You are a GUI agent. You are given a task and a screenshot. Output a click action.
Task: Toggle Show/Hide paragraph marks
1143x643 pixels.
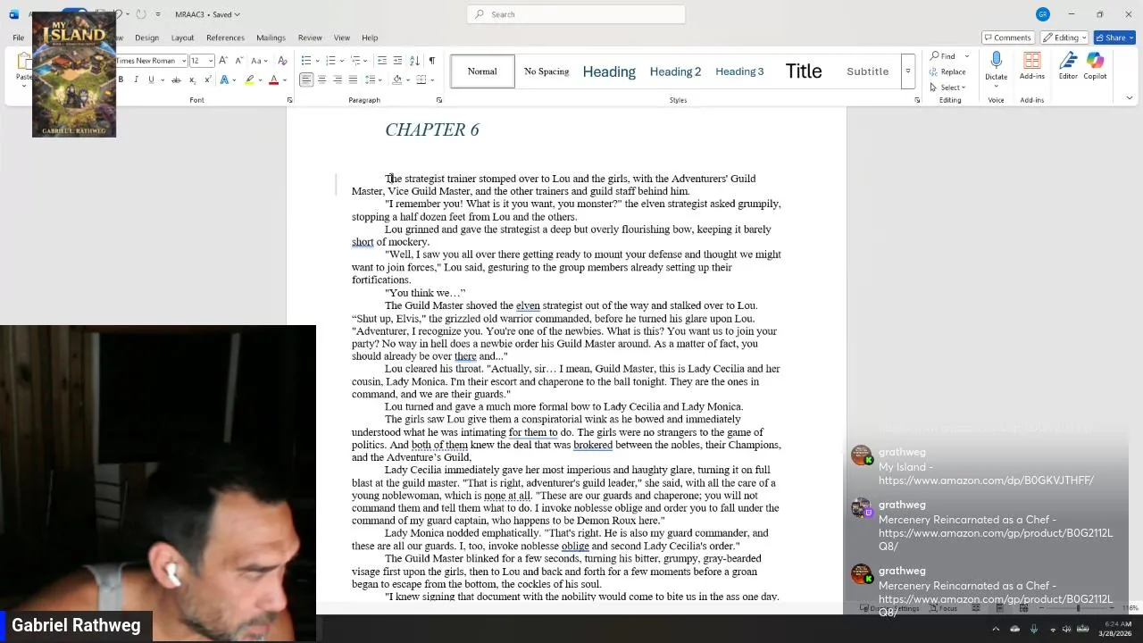431,61
